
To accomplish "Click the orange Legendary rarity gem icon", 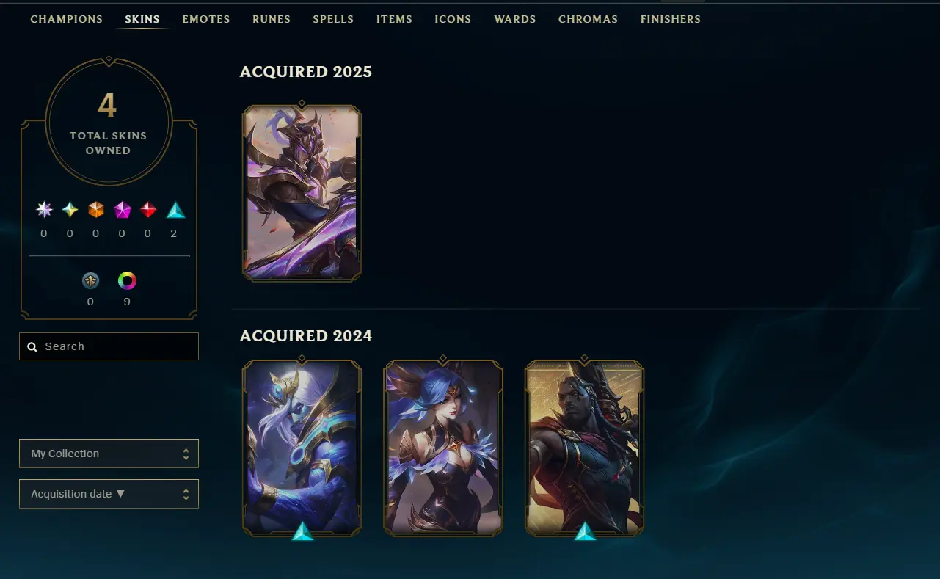I will point(96,210).
